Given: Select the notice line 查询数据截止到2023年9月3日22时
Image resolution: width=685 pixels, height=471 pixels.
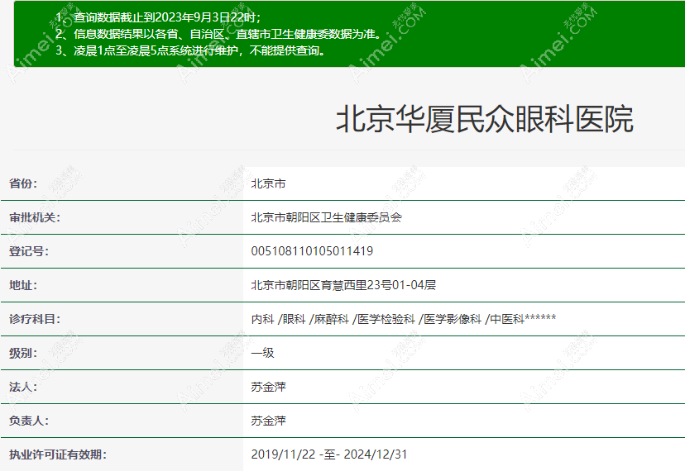Looking at the screenshot, I should pyautogui.click(x=158, y=17).
